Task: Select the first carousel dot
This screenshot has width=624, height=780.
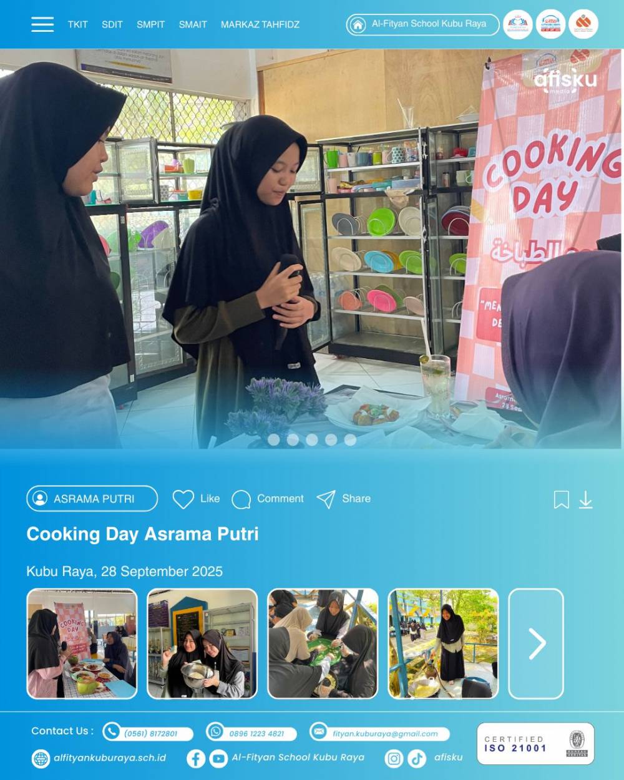Action: [273, 440]
